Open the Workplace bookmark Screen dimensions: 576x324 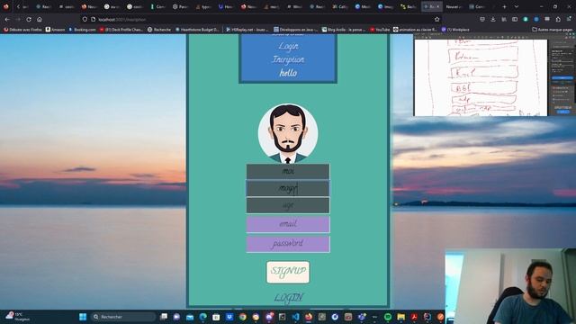point(455,30)
